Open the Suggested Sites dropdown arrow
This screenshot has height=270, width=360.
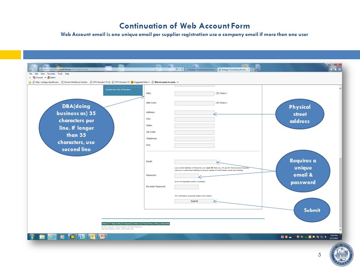(x=149, y=82)
